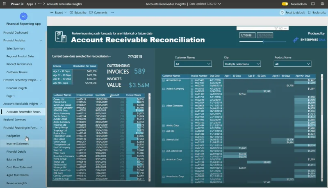The width and height of the screenshot is (328, 188).
Task: Collapse the American Corp matrix row
Action: 164,160
